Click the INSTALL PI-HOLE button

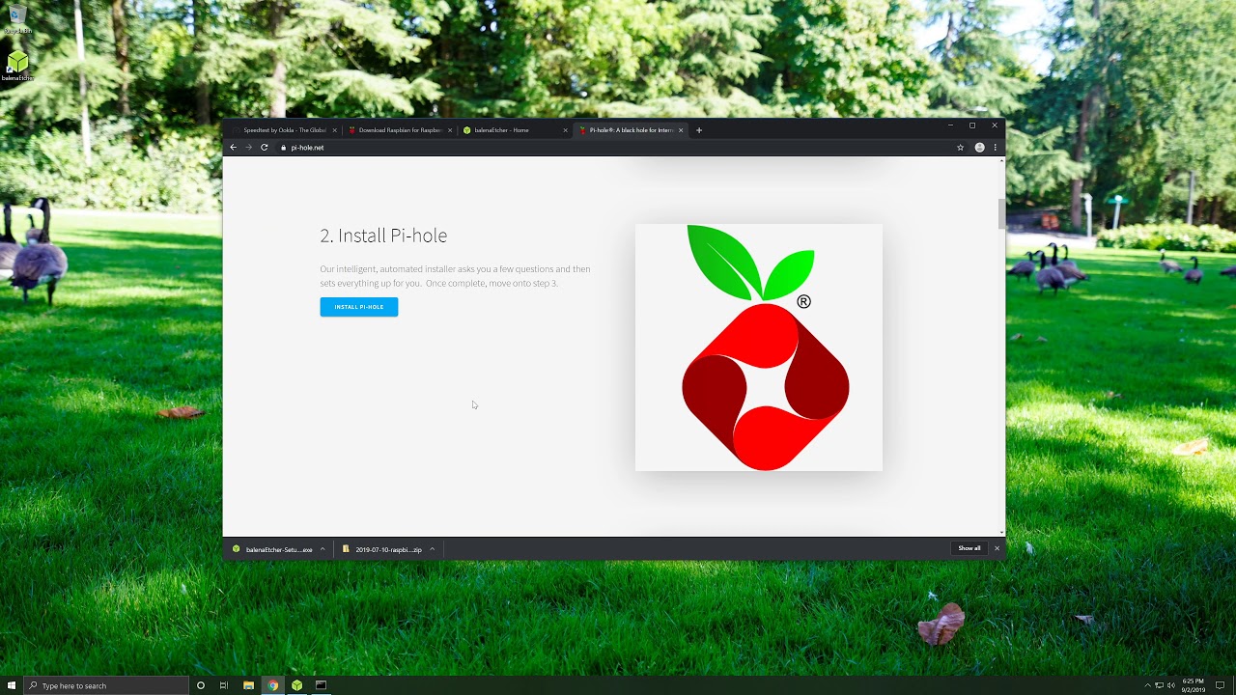[x=359, y=307]
